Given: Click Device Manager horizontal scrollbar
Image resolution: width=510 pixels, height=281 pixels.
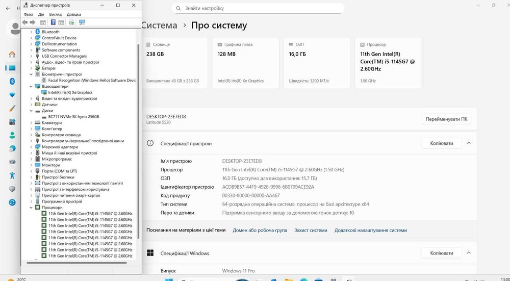Looking at the screenshot, I should pos(77,263).
